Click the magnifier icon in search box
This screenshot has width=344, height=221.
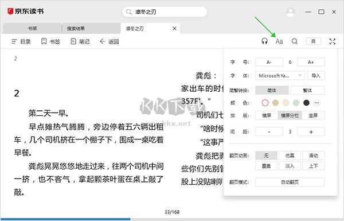(x=129, y=12)
